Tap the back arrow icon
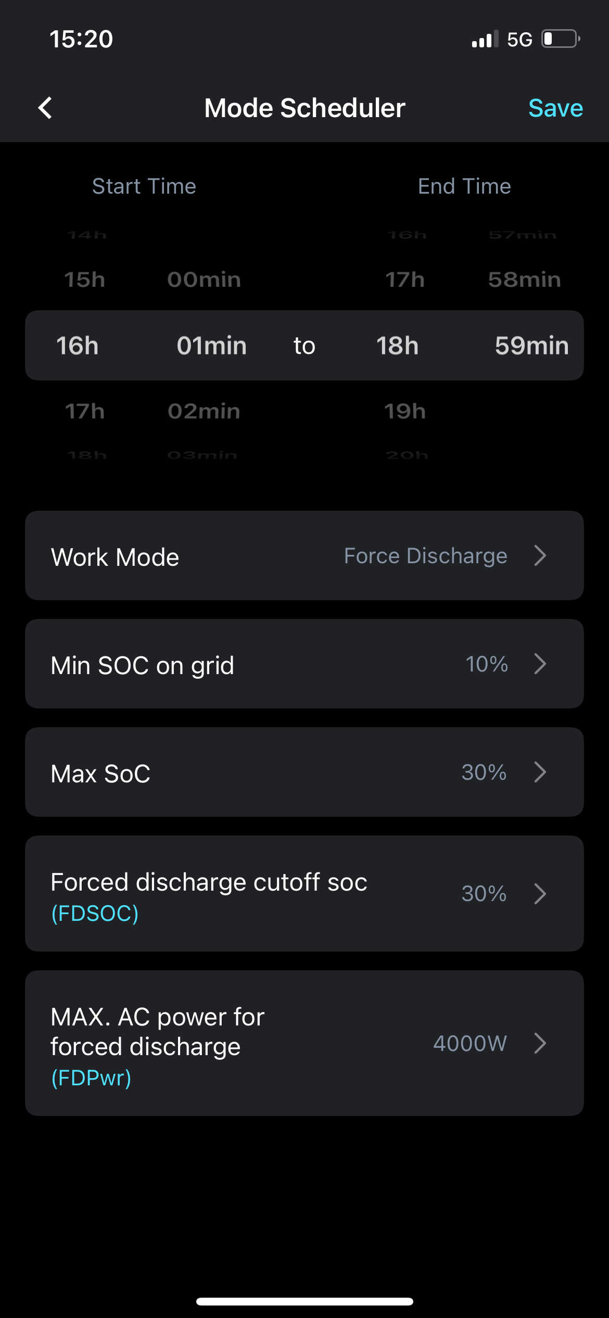 (46, 108)
